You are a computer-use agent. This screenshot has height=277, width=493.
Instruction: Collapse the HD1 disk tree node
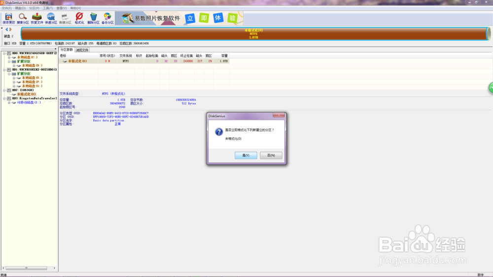coord(4,70)
